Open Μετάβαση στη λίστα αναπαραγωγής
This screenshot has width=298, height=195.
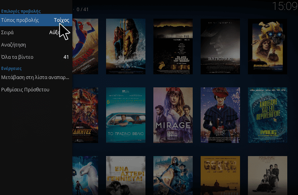click(36, 77)
